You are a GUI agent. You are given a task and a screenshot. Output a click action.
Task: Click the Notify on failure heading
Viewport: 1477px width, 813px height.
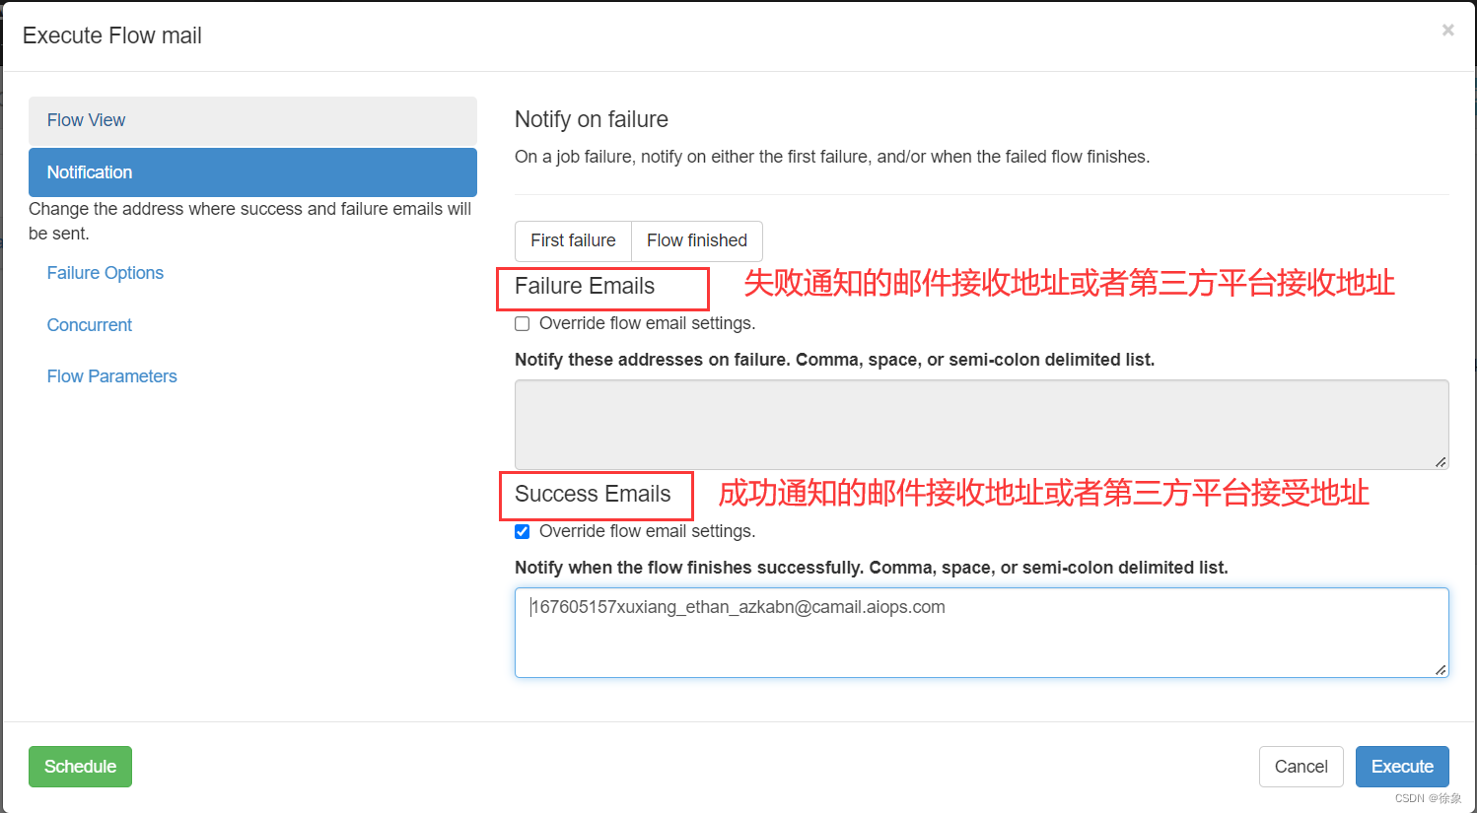(592, 119)
